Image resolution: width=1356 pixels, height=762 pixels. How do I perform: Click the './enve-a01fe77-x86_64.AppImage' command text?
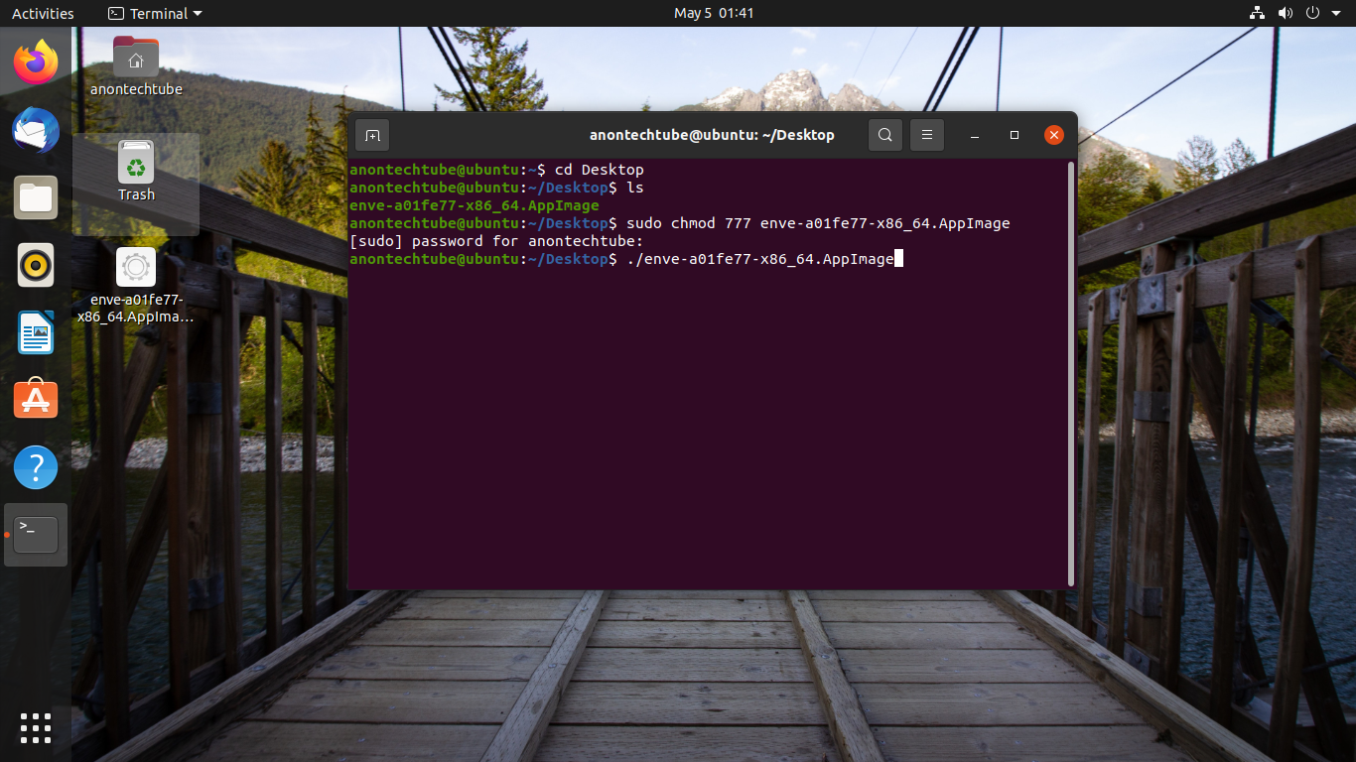[760, 259]
